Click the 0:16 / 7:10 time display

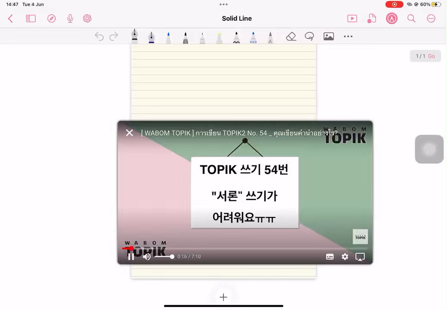189,257
